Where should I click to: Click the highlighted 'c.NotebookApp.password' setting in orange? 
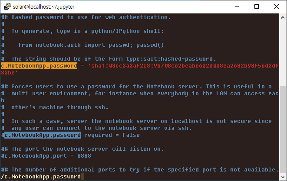[39, 66]
